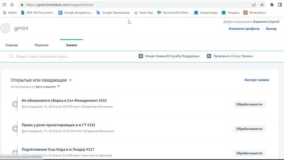
Task: Expand the 'Открытые или ожидающие' filter dropdown
Action: point(41,80)
